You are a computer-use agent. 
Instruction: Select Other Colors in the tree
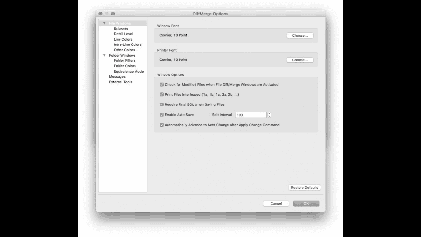tap(124, 50)
